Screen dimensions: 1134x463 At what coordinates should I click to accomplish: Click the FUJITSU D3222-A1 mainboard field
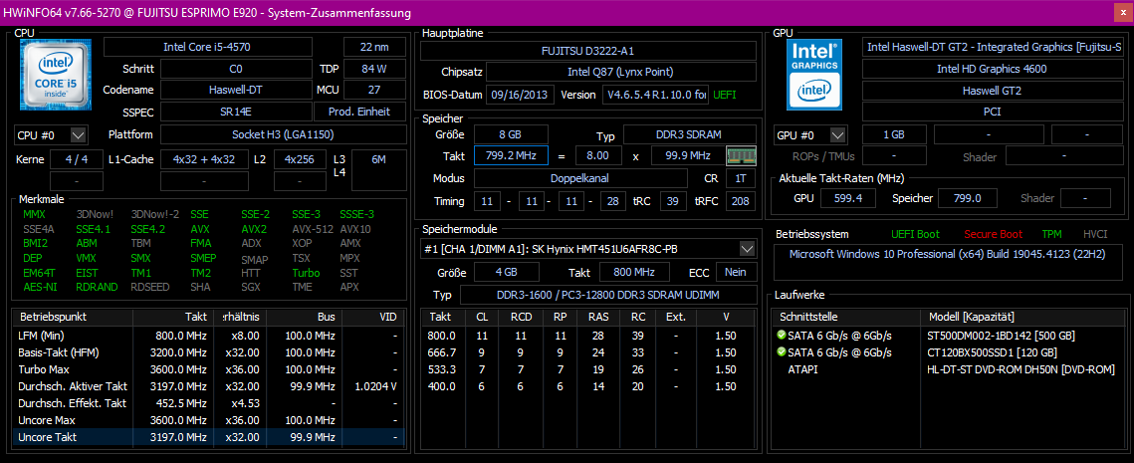[x=588, y=51]
